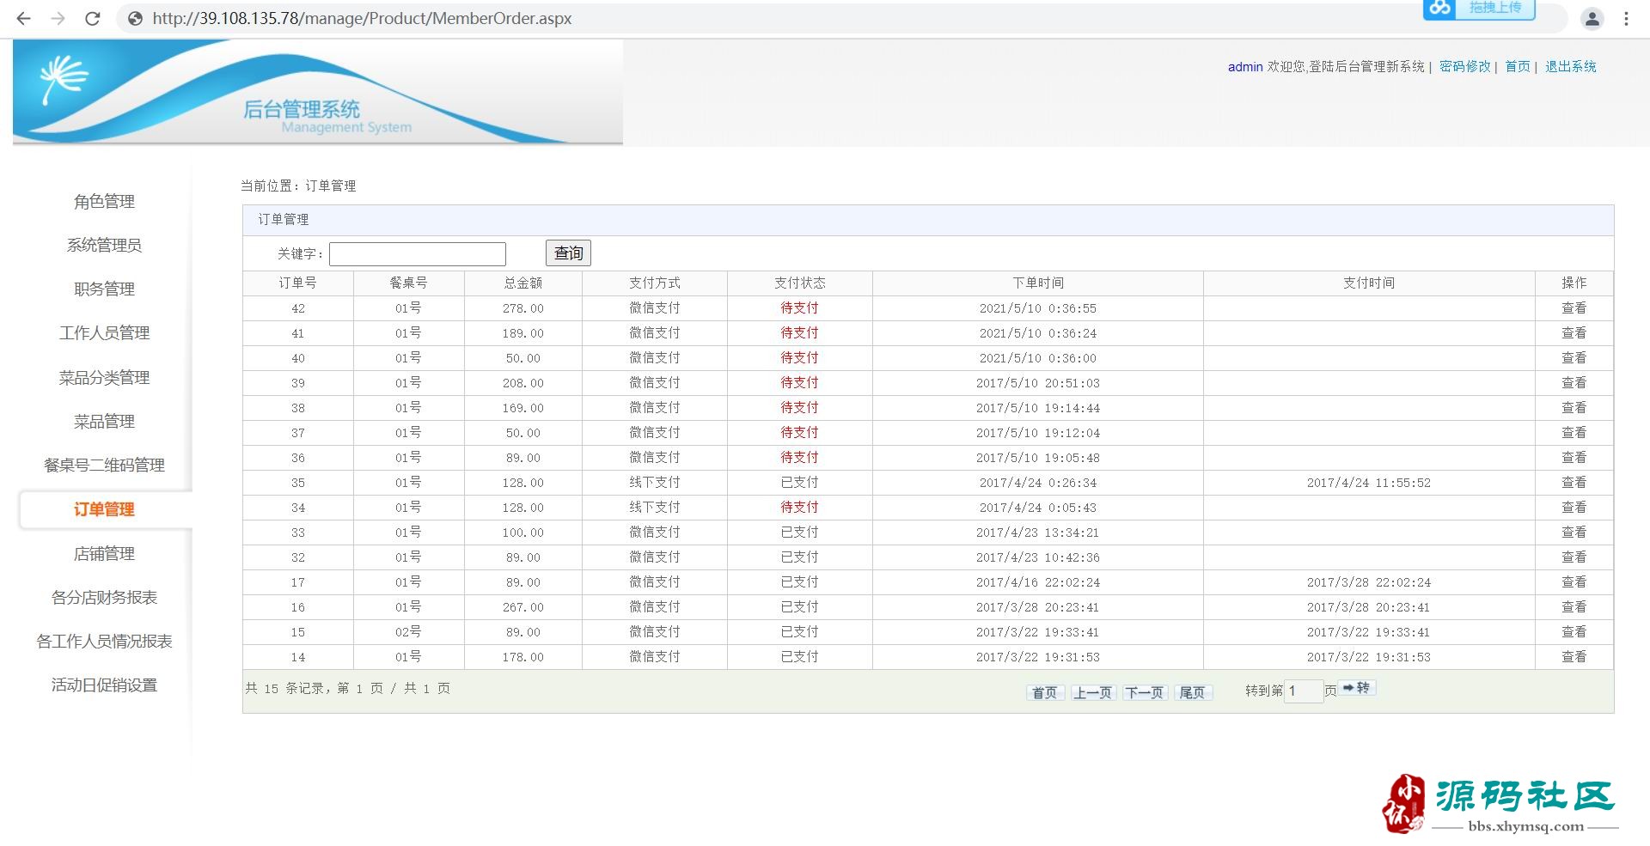Click order time 2021/5/10 0:36:55

point(1038,308)
